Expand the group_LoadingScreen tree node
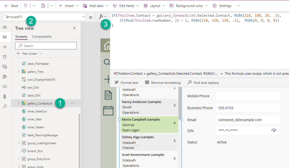289x168 pixels. [x=19, y=143]
